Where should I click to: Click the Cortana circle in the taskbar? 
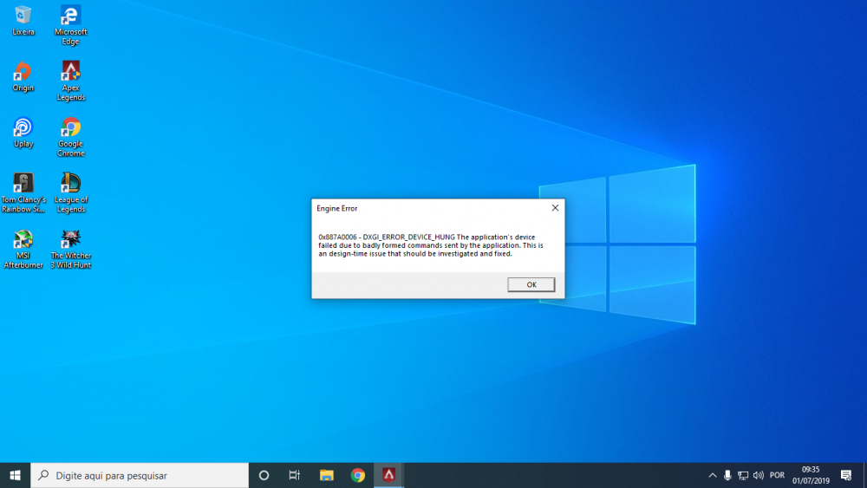click(264, 475)
